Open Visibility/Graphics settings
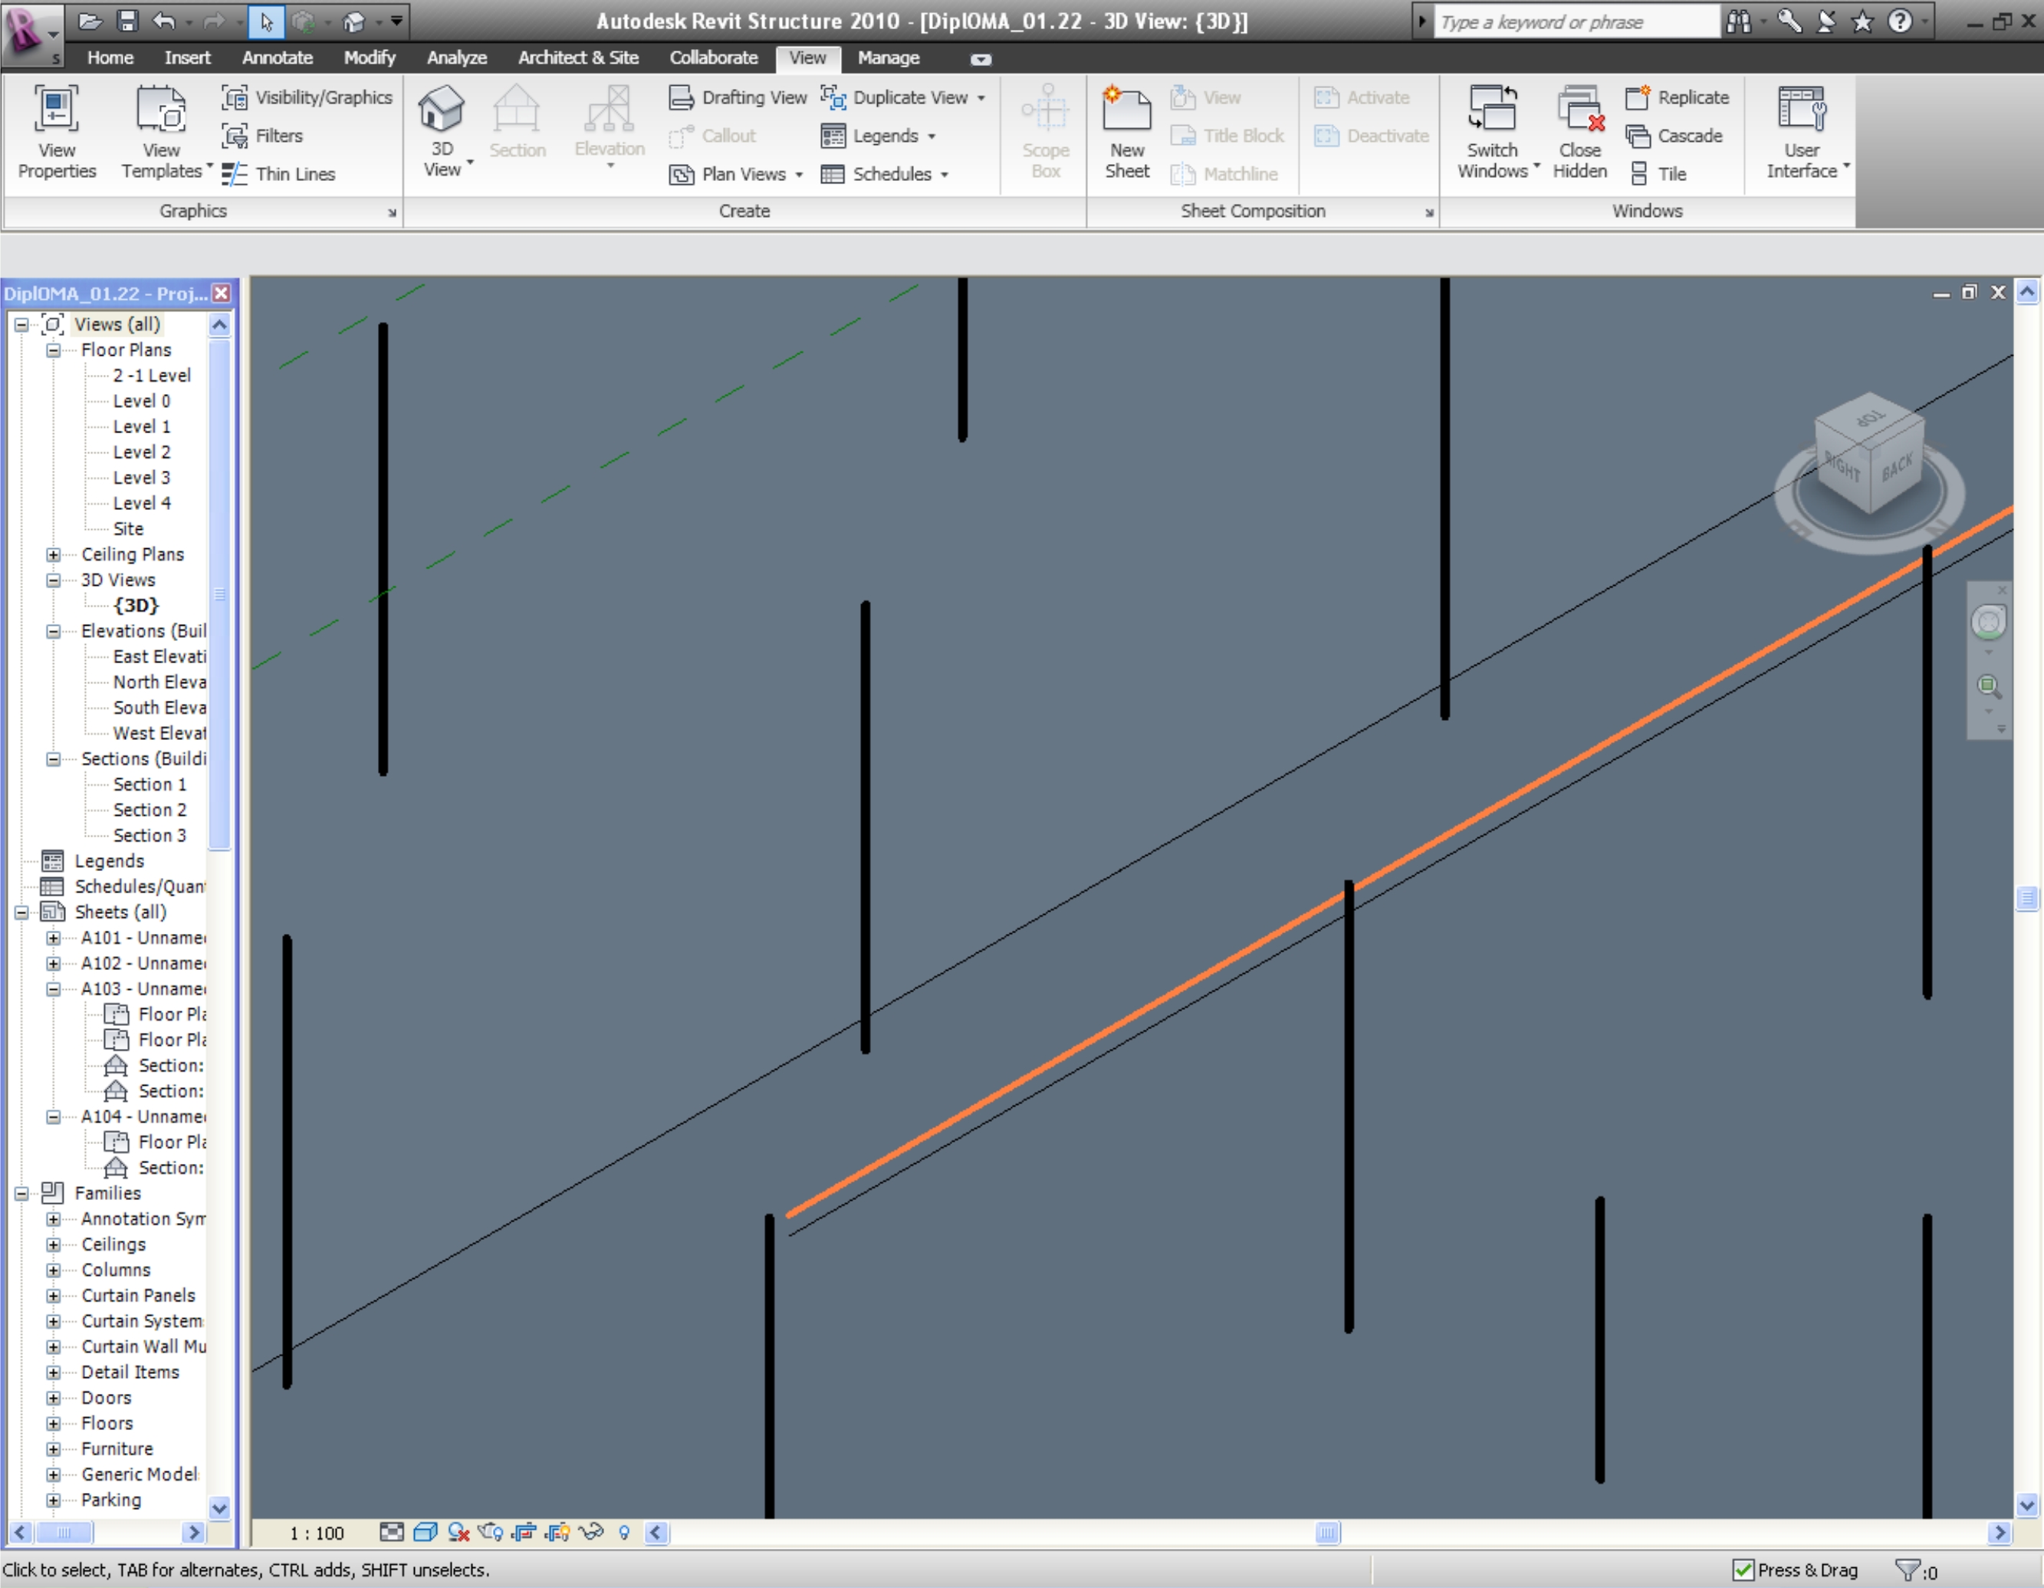 click(307, 97)
